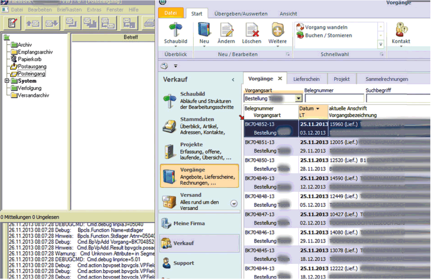The image size is (431, 279).
Task: Open the Neu / Bearbeiten group dialog launcher
Action: (x=287, y=54)
